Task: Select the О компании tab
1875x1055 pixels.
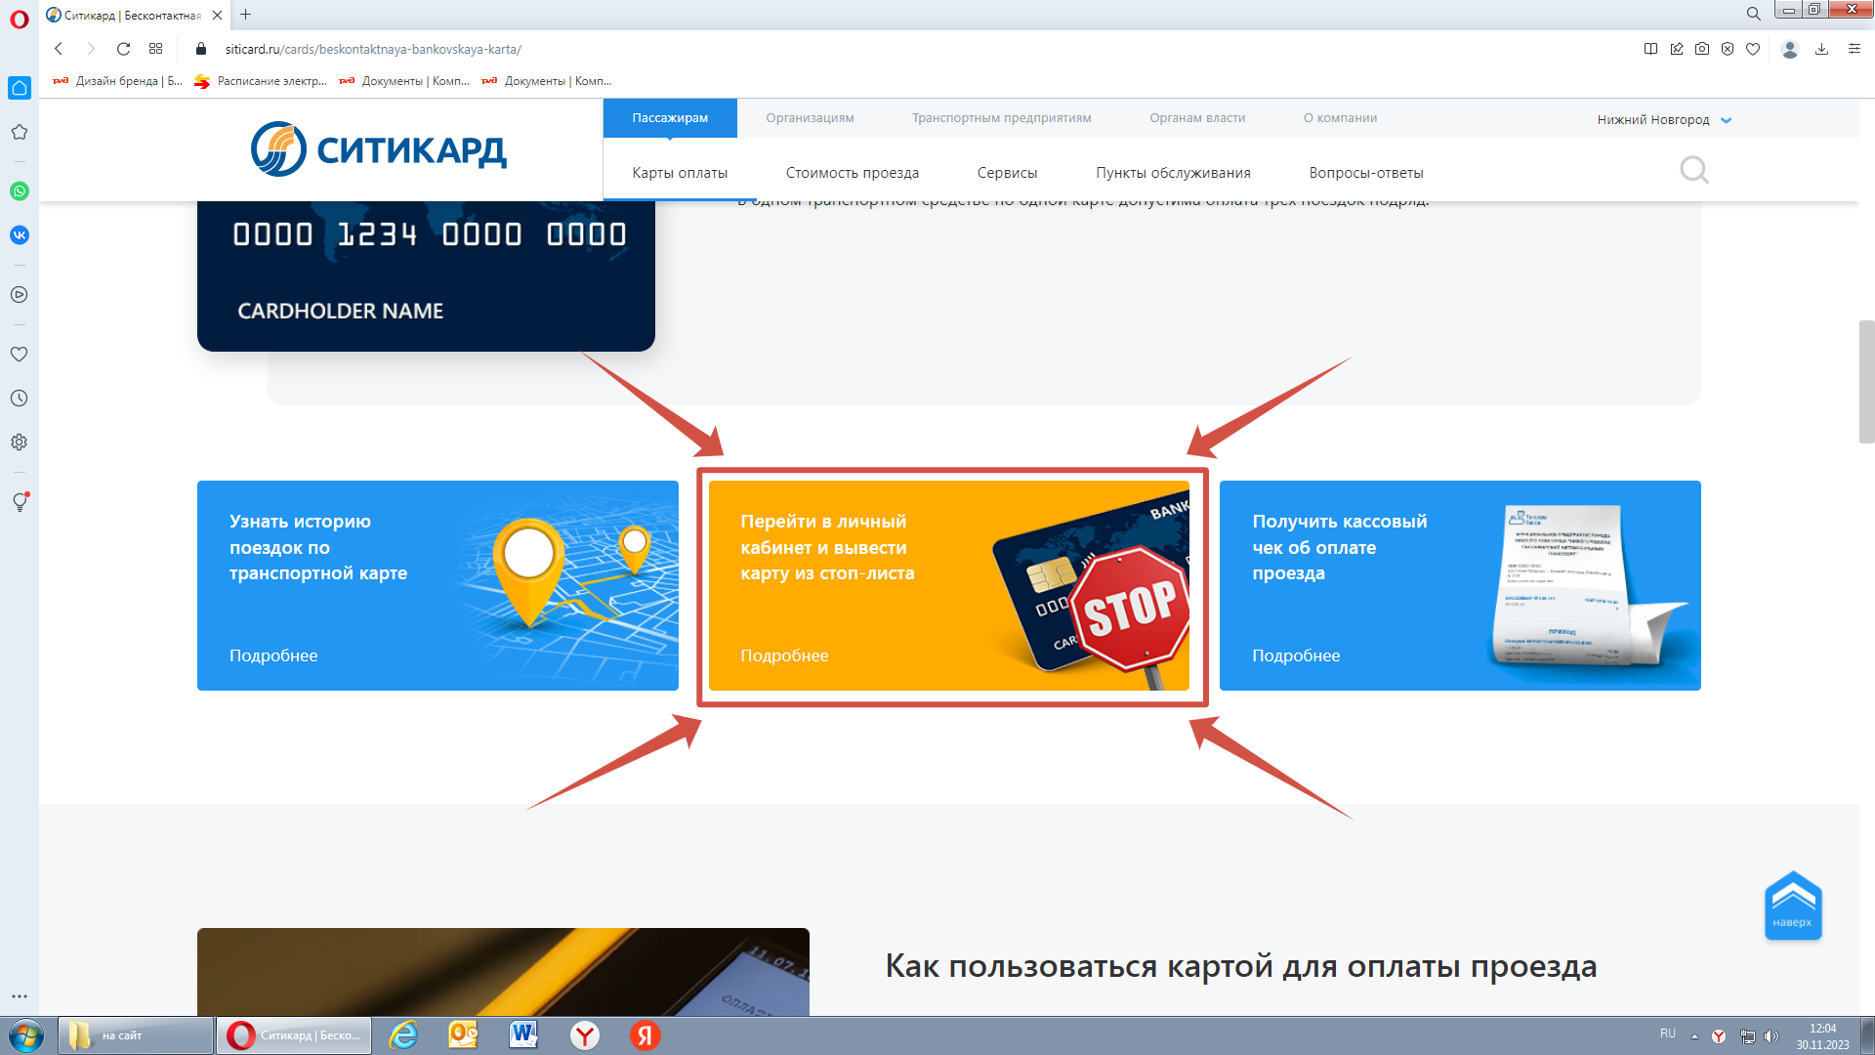Action: pos(1340,118)
